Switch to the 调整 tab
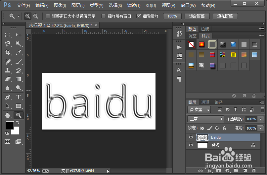 193,36
